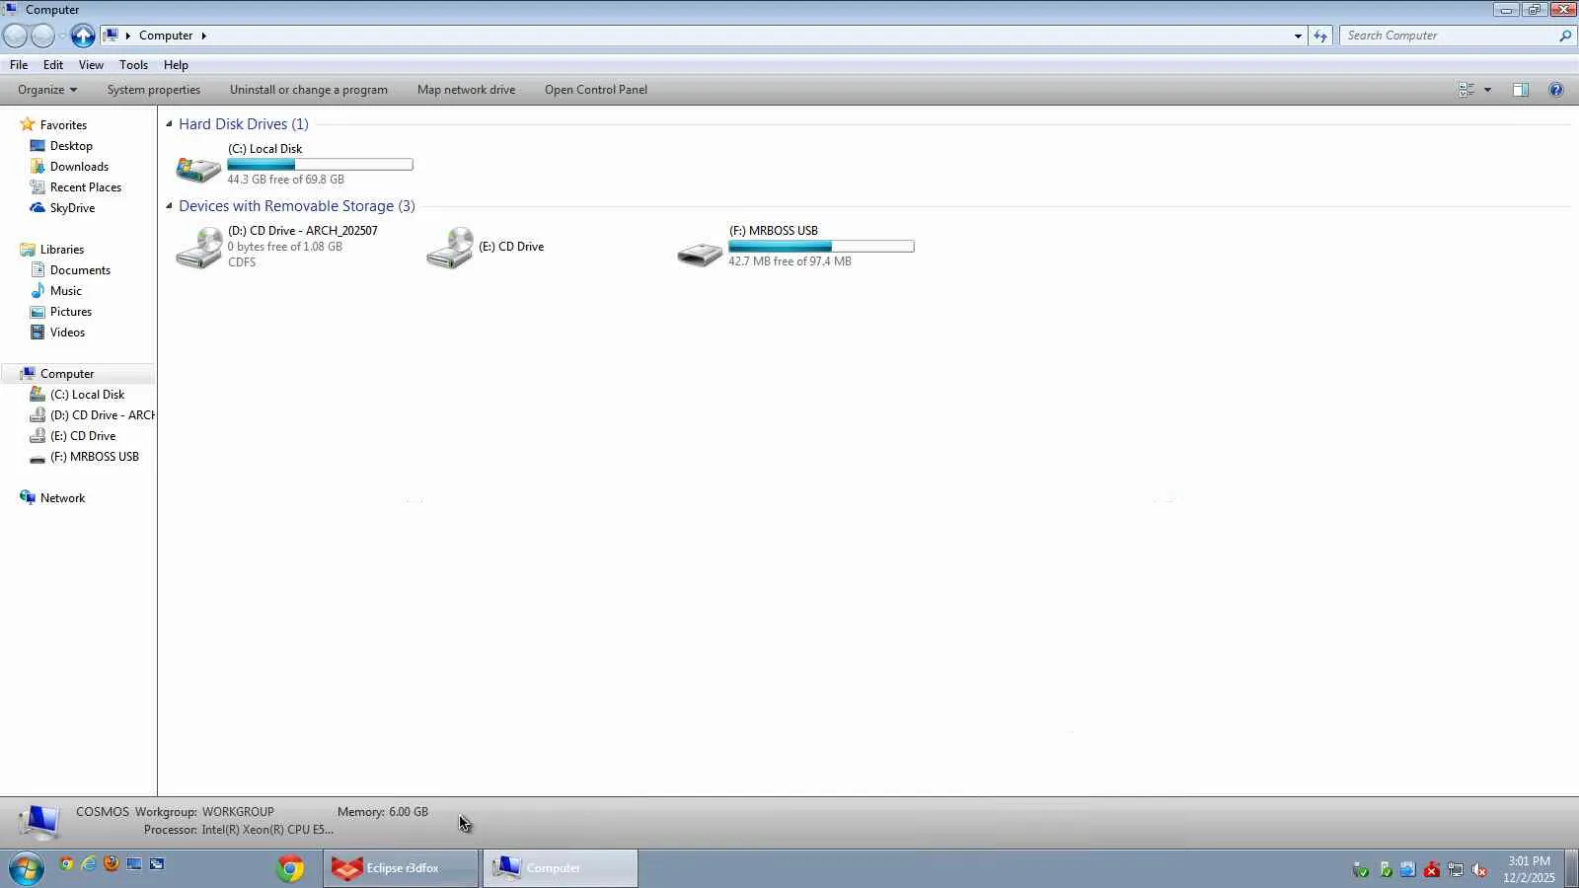Image resolution: width=1579 pixels, height=888 pixels.
Task: Select Desktop under Favorites
Action: pos(71,146)
